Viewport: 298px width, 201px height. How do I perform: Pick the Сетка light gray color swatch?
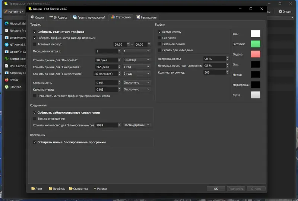click(256, 95)
